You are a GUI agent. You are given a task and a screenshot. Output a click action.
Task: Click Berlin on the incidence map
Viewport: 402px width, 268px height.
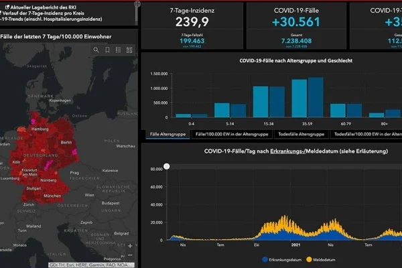tap(66, 142)
